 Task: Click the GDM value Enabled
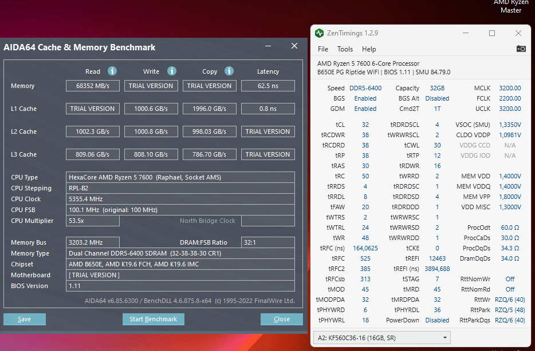(365, 109)
